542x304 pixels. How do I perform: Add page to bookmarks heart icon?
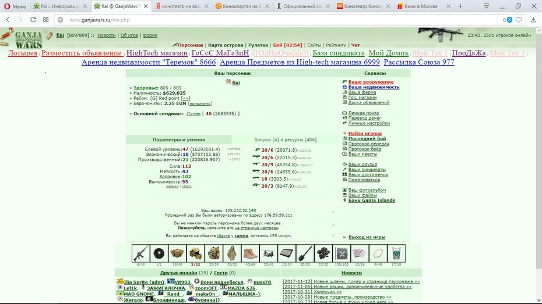(519, 20)
